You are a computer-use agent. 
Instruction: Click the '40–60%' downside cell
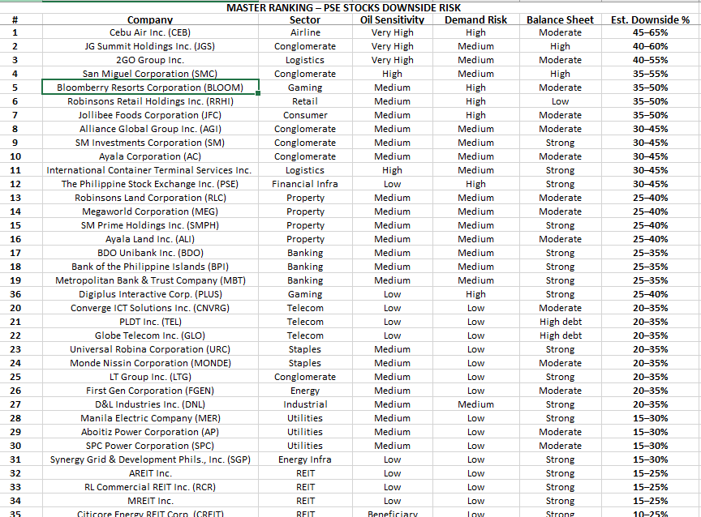tap(651, 46)
